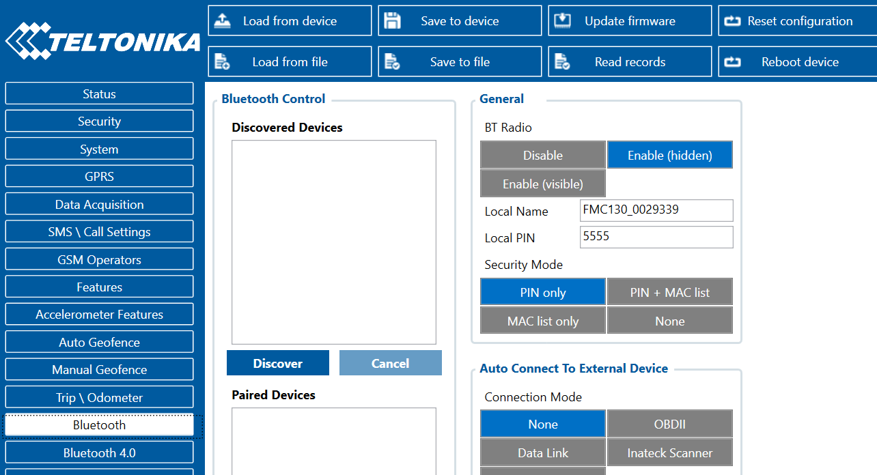The width and height of the screenshot is (877, 475).
Task: Switch to Bluetooth 4.0 section
Action: pyautogui.click(x=99, y=453)
